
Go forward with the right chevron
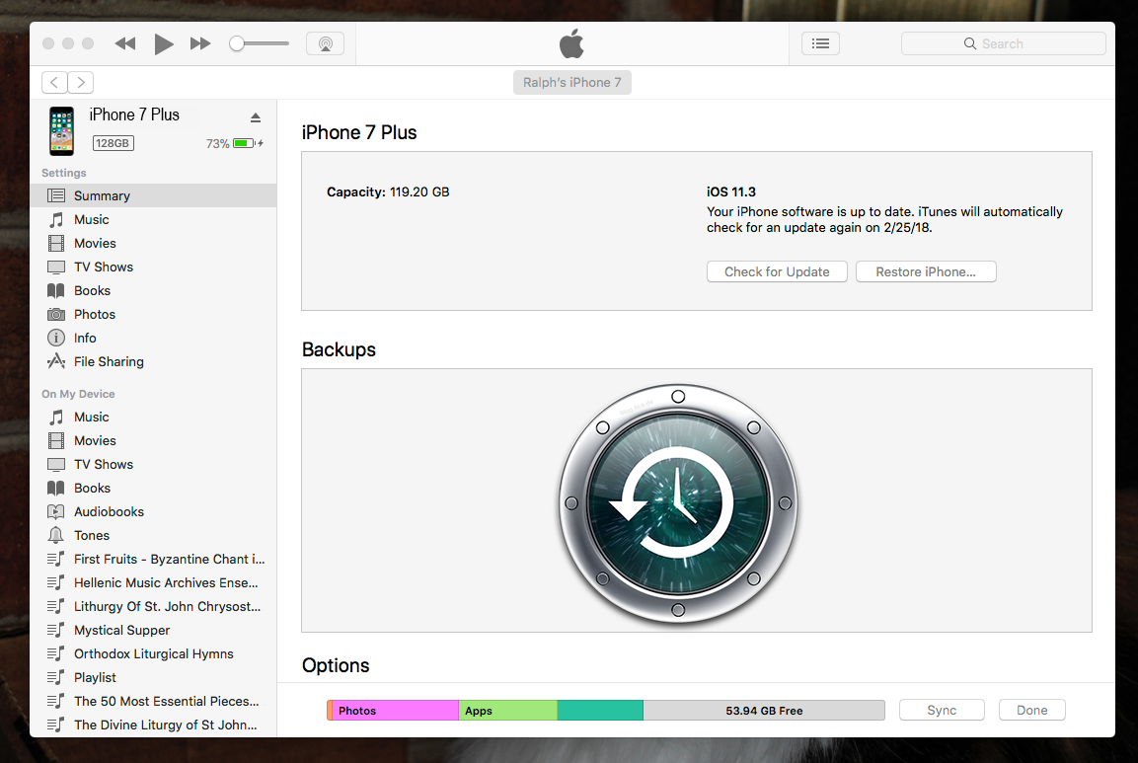81,82
